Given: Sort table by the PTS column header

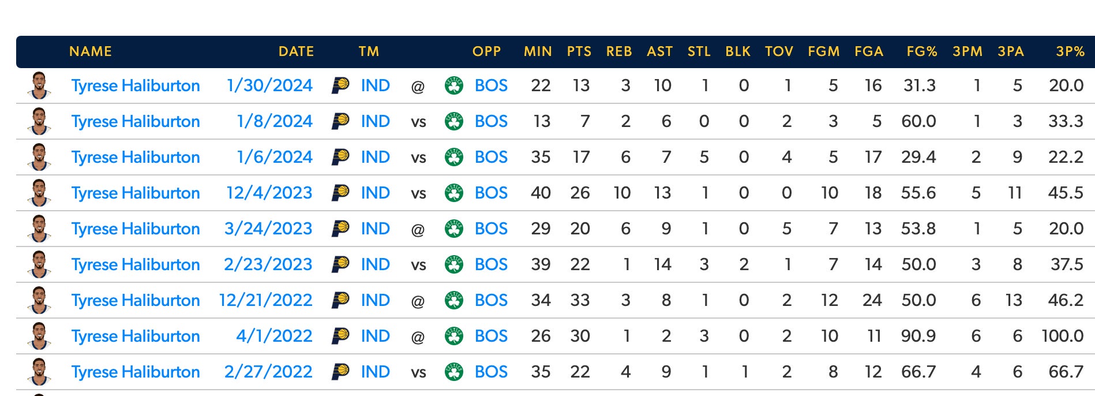Looking at the screenshot, I should (x=579, y=51).
